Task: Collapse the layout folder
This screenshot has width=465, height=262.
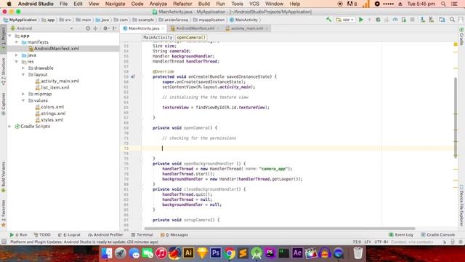Action: (23, 74)
